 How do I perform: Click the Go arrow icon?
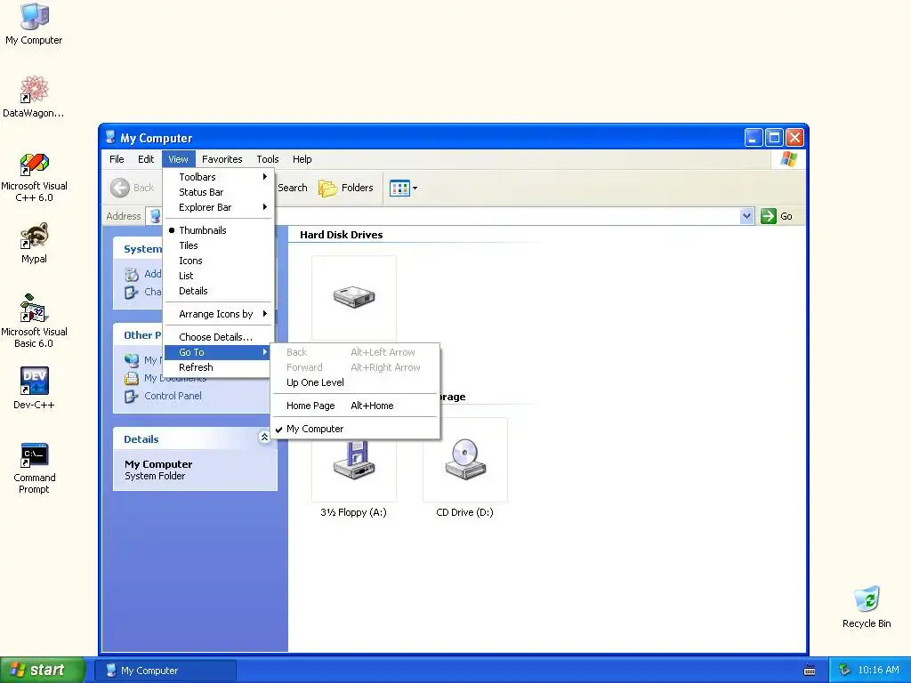click(768, 216)
